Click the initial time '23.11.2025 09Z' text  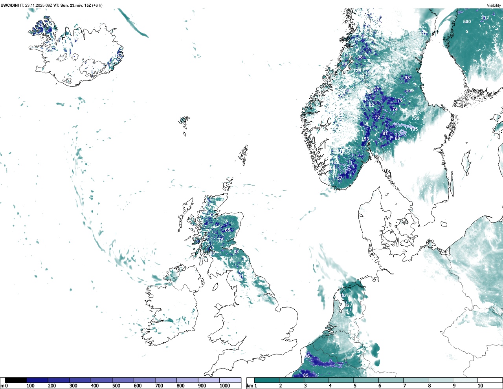coord(39,5)
